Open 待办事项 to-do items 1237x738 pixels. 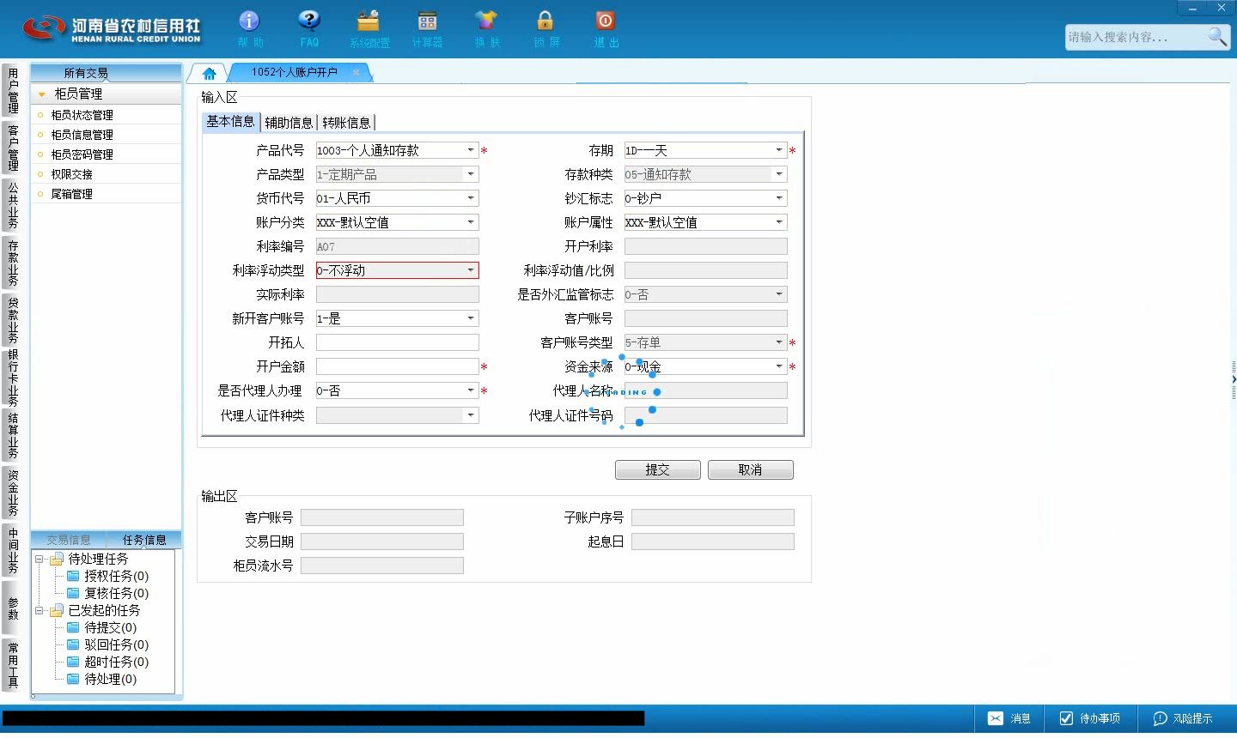(1089, 718)
